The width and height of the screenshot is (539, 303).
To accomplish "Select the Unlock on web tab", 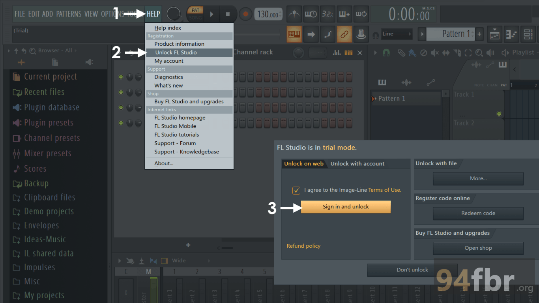I will tap(304, 164).
